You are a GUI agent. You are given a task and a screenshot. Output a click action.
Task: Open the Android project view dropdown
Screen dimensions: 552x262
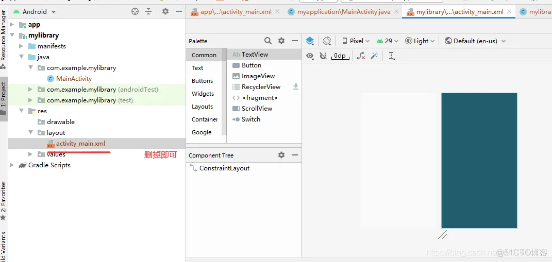35,12
